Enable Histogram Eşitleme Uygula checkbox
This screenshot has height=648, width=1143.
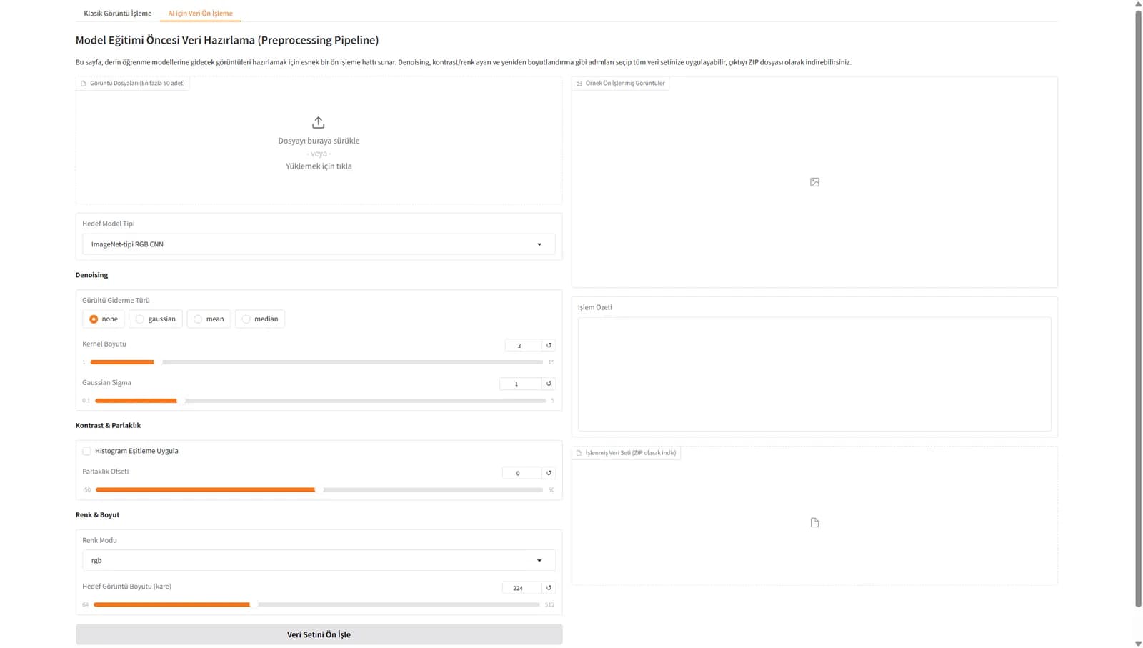click(87, 451)
